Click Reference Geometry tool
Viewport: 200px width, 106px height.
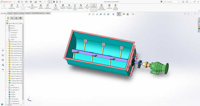69,7
